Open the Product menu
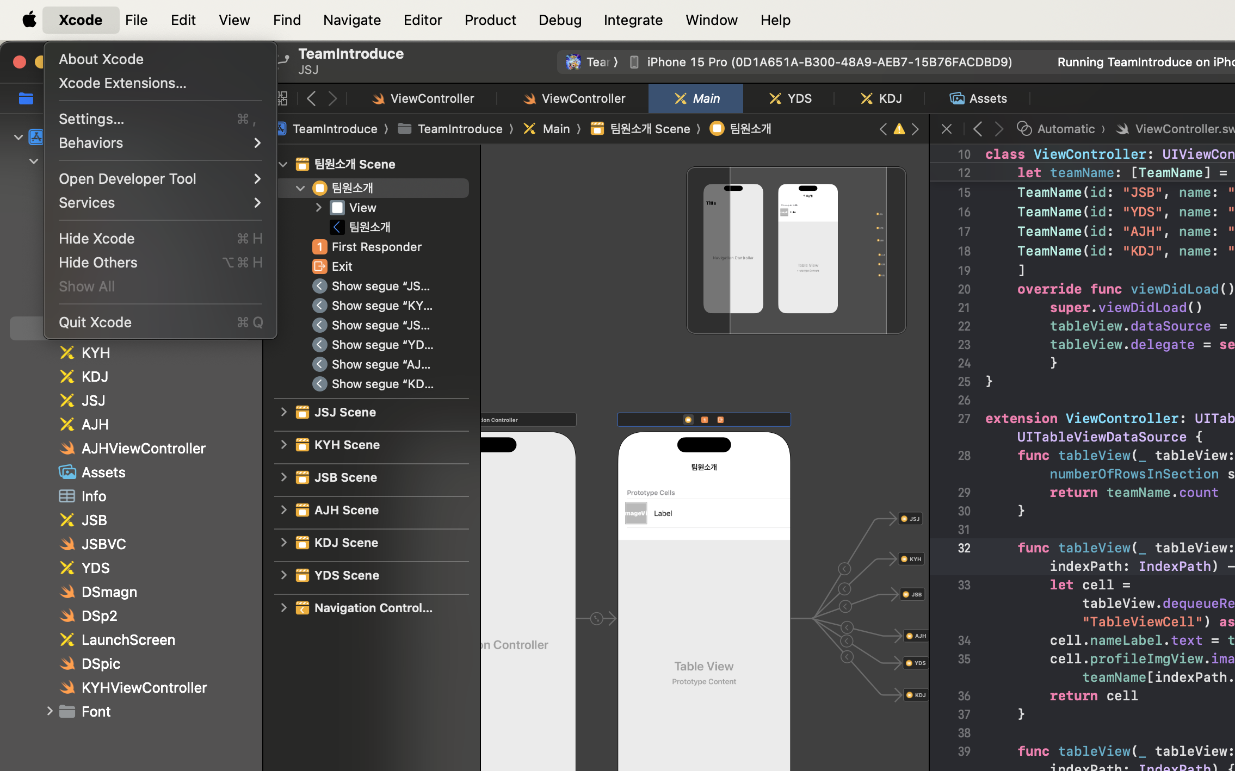The width and height of the screenshot is (1235, 771). click(x=490, y=20)
